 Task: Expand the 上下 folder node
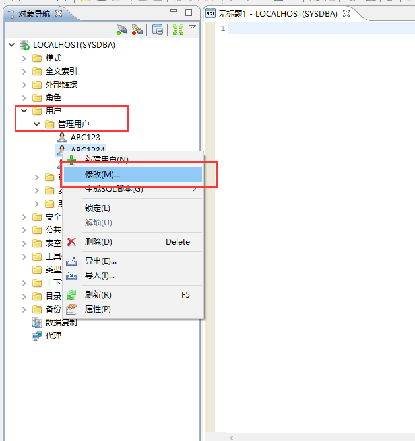tap(24, 283)
